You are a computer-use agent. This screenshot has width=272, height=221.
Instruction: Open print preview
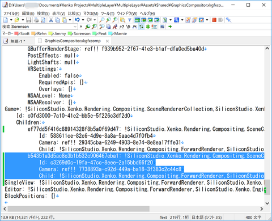click(43, 20)
